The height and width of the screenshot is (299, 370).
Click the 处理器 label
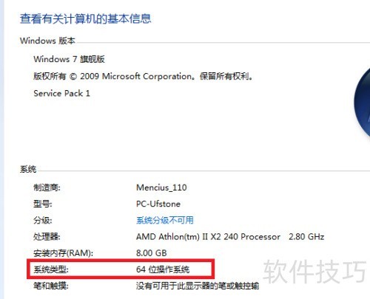click(47, 236)
